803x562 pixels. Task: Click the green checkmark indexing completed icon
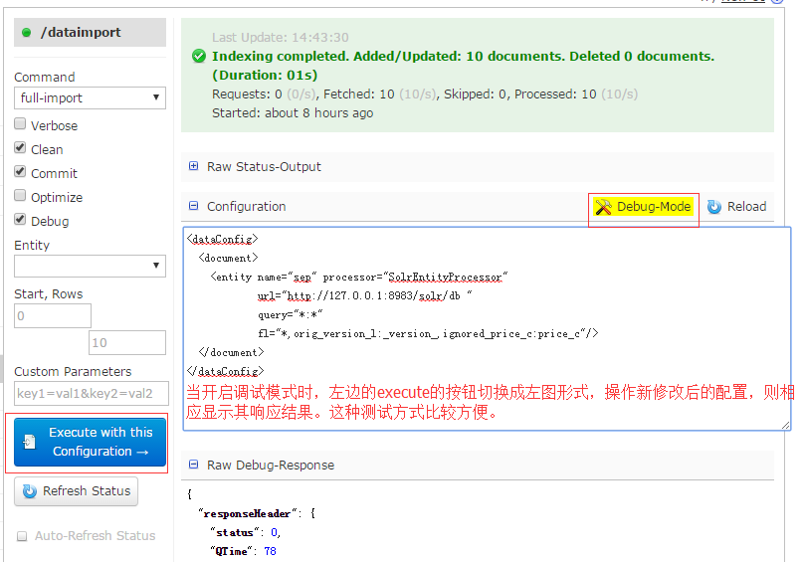pyautogui.click(x=199, y=56)
